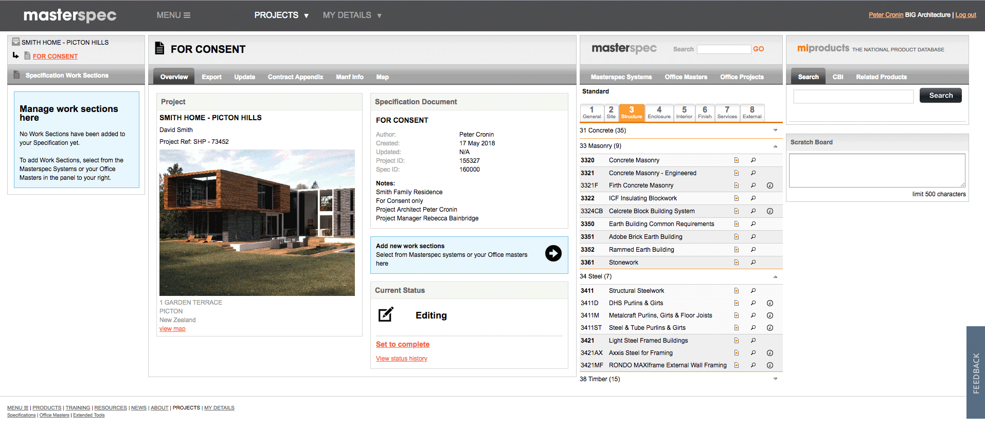Select the 4 Enclosure category tab
Image resolution: width=985 pixels, height=430 pixels.
(659, 112)
